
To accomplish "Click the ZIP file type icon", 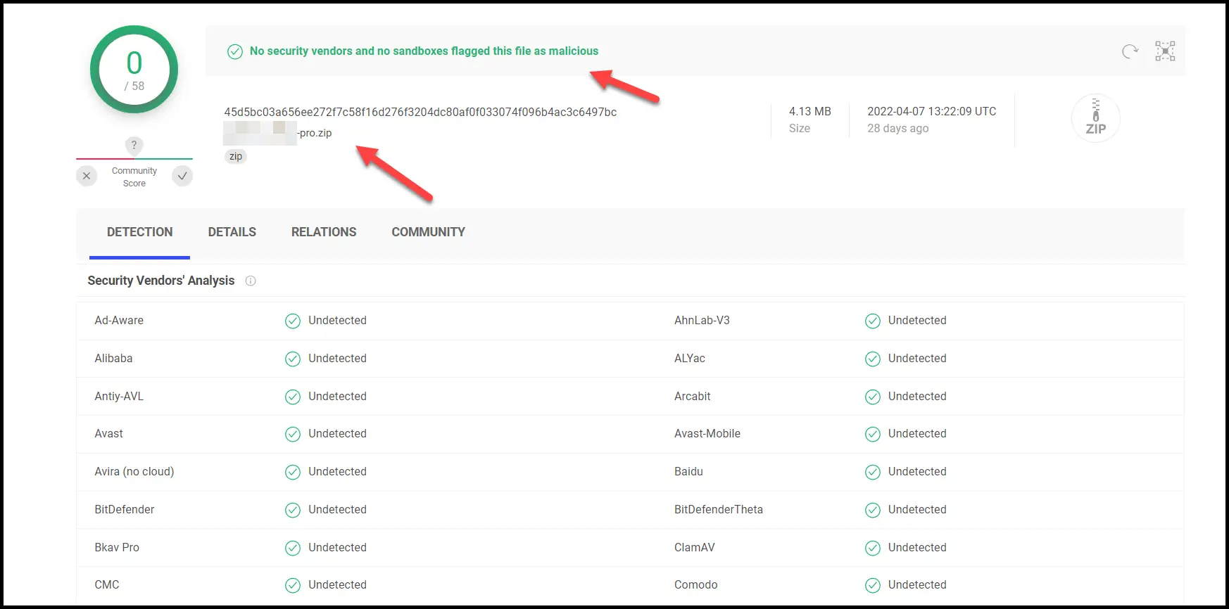I will 1095,118.
